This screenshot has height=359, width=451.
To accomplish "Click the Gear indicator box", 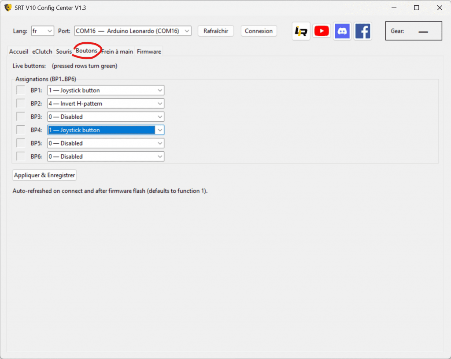I will point(414,31).
